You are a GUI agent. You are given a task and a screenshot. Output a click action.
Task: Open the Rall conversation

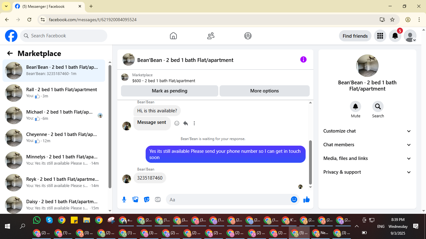coord(54,93)
